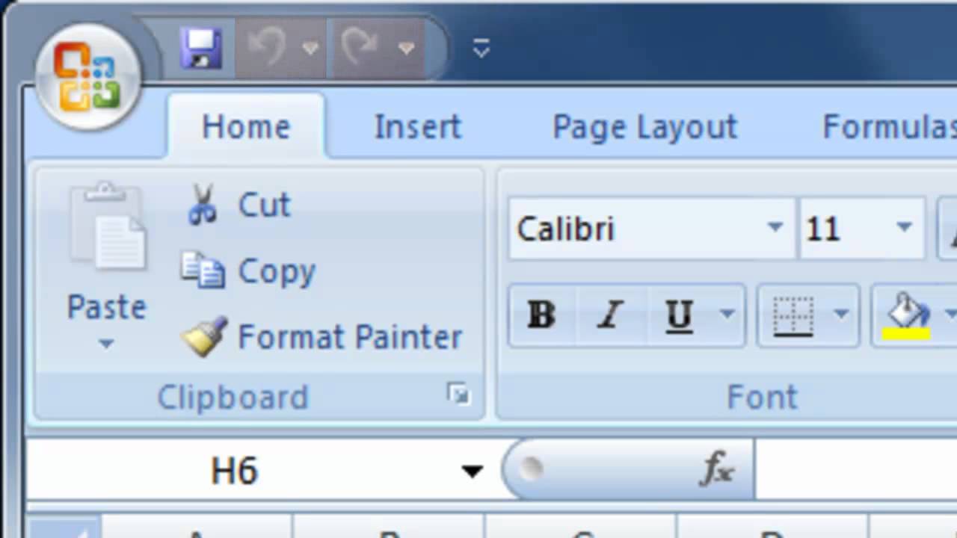The width and height of the screenshot is (957, 538).
Task: Toggle Bold formatting
Action: (x=541, y=315)
